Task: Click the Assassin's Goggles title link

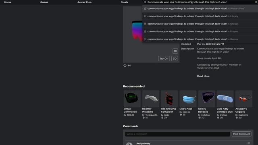Action: tap(241, 110)
